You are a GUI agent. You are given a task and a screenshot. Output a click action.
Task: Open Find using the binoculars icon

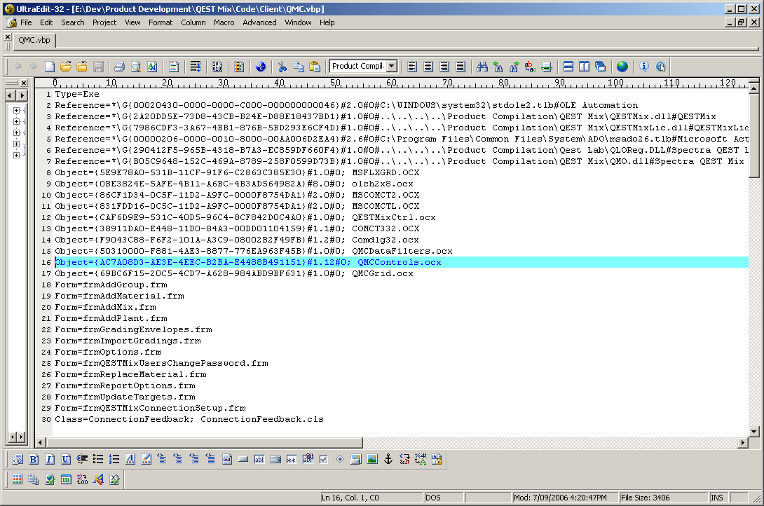(x=482, y=67)
